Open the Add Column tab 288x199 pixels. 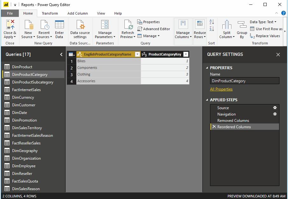pos(77,13)
